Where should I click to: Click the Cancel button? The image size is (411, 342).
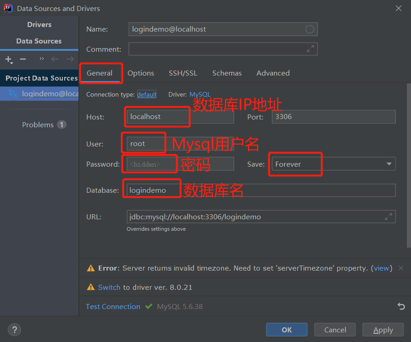pyautogui.click(x=335, y=330)
